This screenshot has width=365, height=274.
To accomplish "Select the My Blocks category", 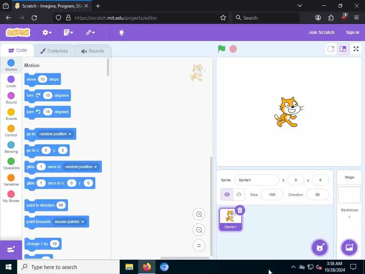I will (x=11, y=197).
